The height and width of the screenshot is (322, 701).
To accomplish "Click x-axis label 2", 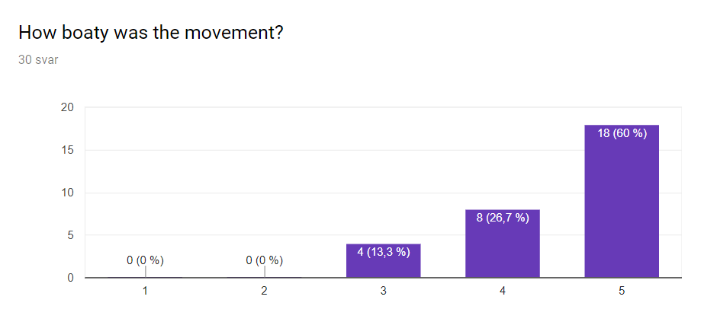I will (264, 292).
